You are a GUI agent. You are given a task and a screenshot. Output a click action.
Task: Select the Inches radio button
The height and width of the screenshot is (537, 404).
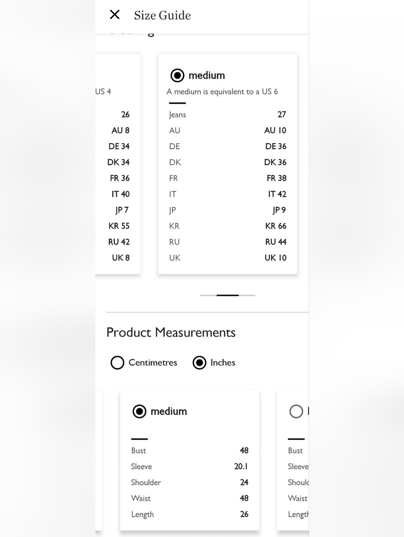click(200, 363)
